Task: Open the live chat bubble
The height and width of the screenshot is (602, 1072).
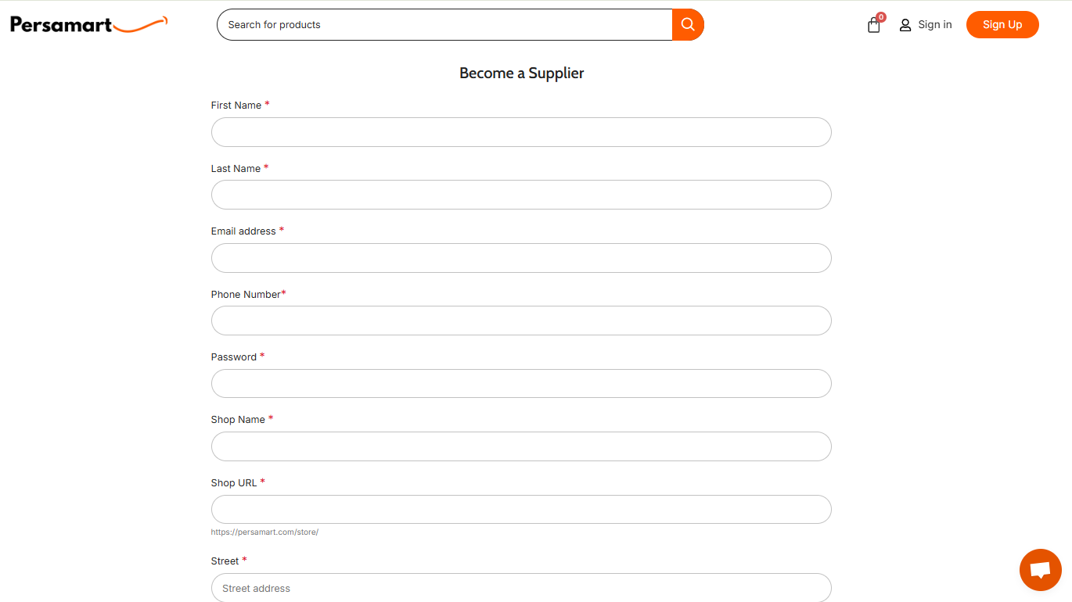Action: click(x=1040, y=570)
